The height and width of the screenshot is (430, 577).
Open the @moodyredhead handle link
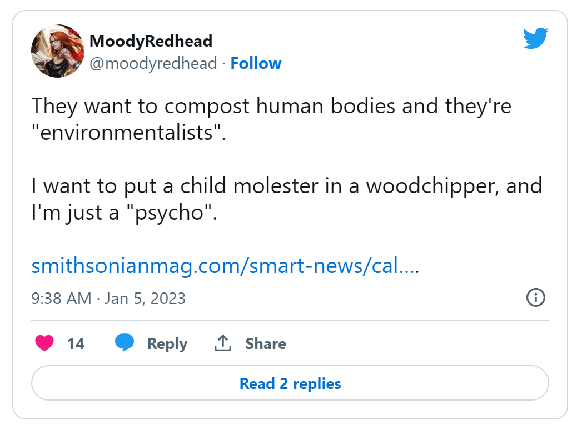pyautogui.click(x=153, y=64)
